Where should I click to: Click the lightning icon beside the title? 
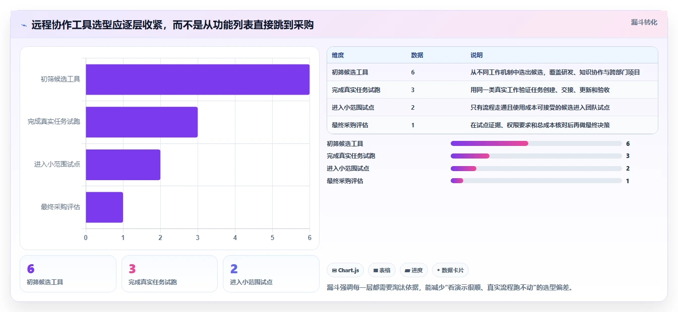[24, 25]
